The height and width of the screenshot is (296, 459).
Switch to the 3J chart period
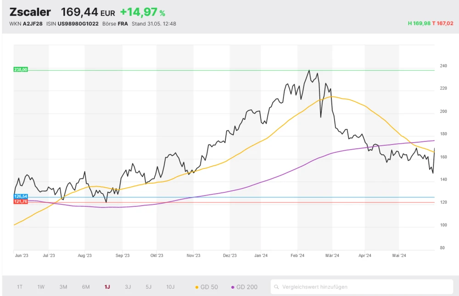(x=128, y=287)
